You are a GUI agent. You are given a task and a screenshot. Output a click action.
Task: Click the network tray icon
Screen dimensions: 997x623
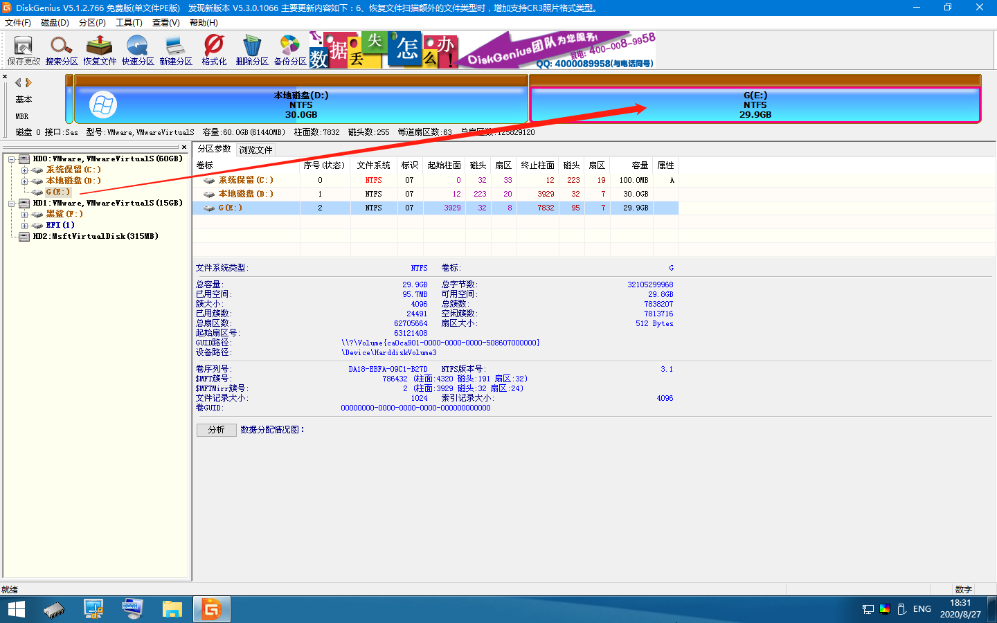pyautogui.click(x=868, y=609)
